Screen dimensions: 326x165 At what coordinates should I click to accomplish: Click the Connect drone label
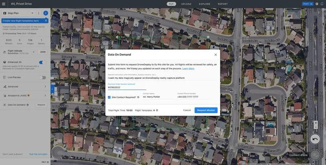pos(298,155)
